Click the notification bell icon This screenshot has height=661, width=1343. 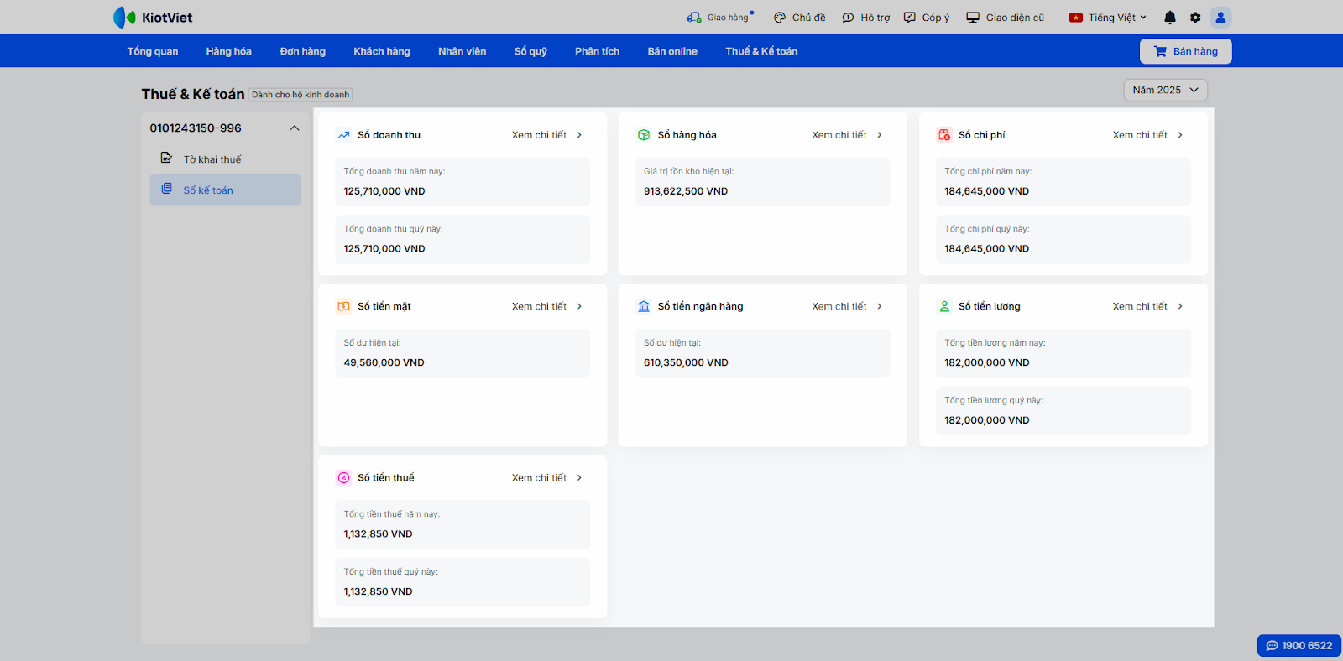(x=1170, y=18)
